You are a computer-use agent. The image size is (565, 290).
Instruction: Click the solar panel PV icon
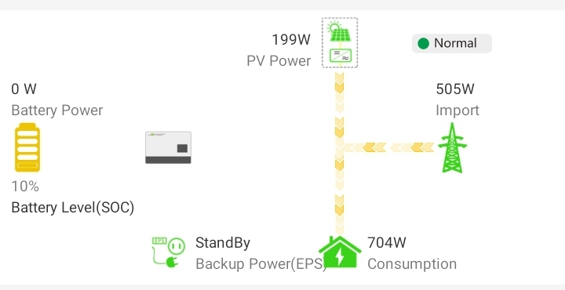tap(340, 32)
